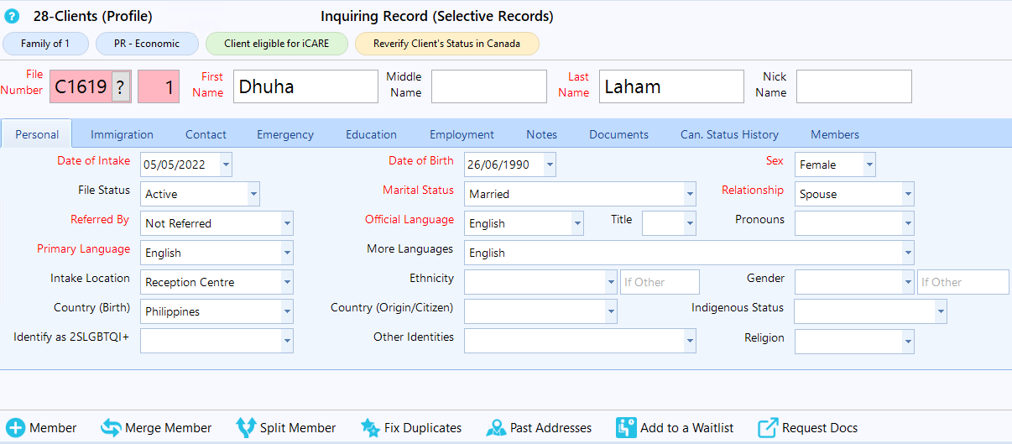The image size is (1012, 444).
Task: Click Client eligible for iCARE badge
Action: tap(276, 44)
